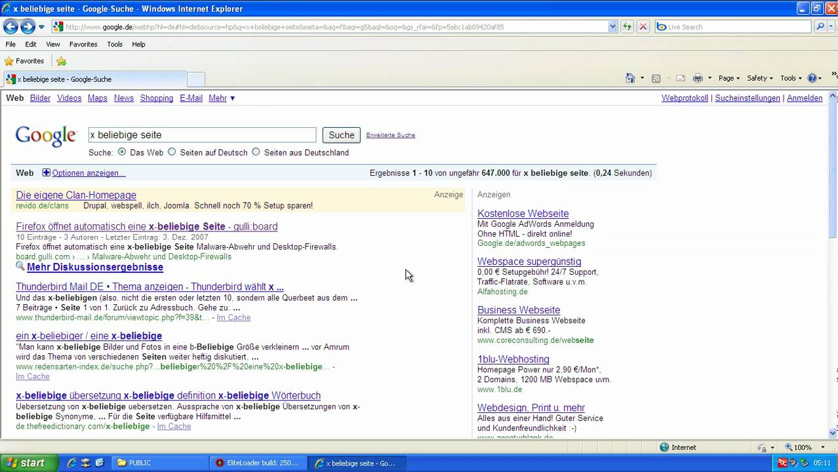This screenshot has height=472, width=838.
Task: Open the Sucheinstellungen link
Action: point(748,98)
